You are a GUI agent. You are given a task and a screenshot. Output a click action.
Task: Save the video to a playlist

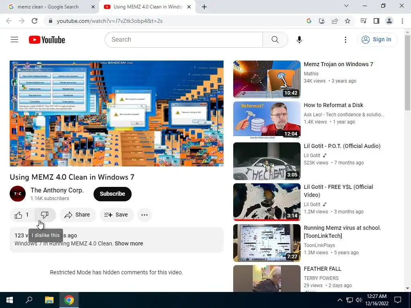116,215
